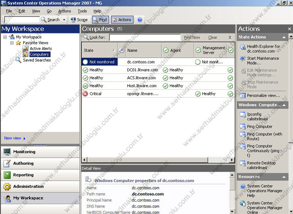Open the Help menu
293x214 pixels.
tap(98, 11)
